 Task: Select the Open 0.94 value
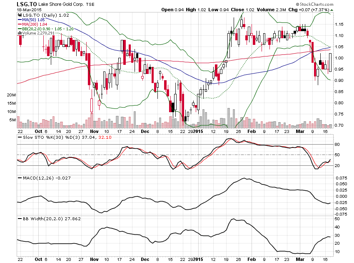coord(172,10)
